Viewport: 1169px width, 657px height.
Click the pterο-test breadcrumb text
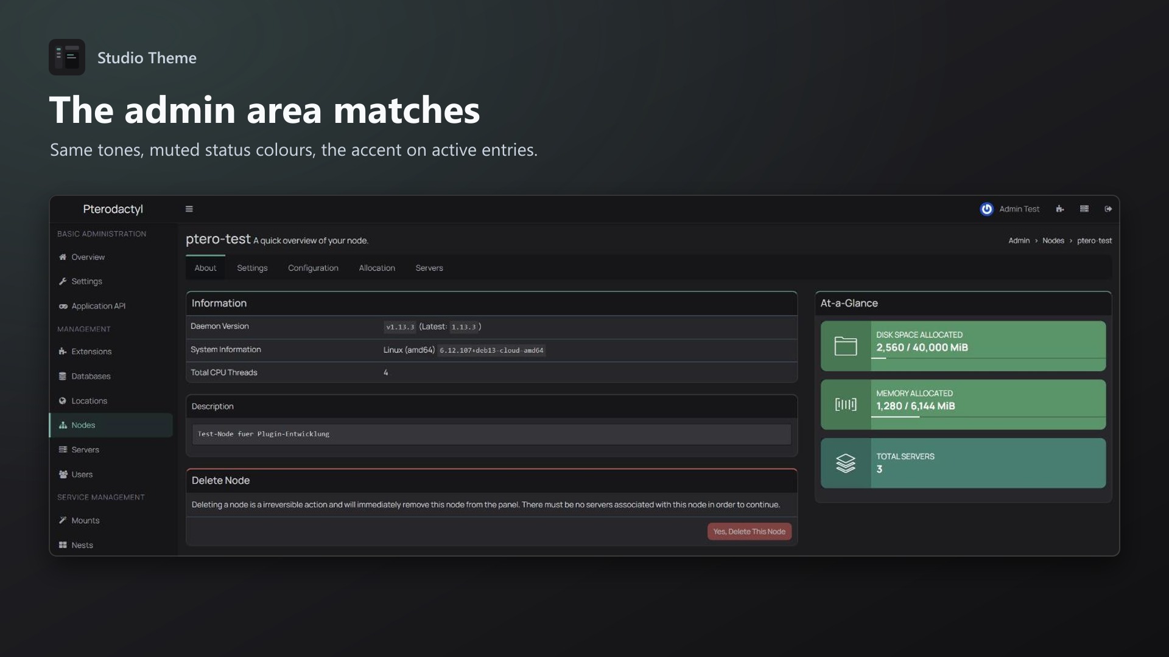[1094, 241]
